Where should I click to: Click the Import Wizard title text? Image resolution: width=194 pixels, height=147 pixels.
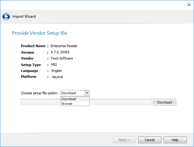click(24, 16)
